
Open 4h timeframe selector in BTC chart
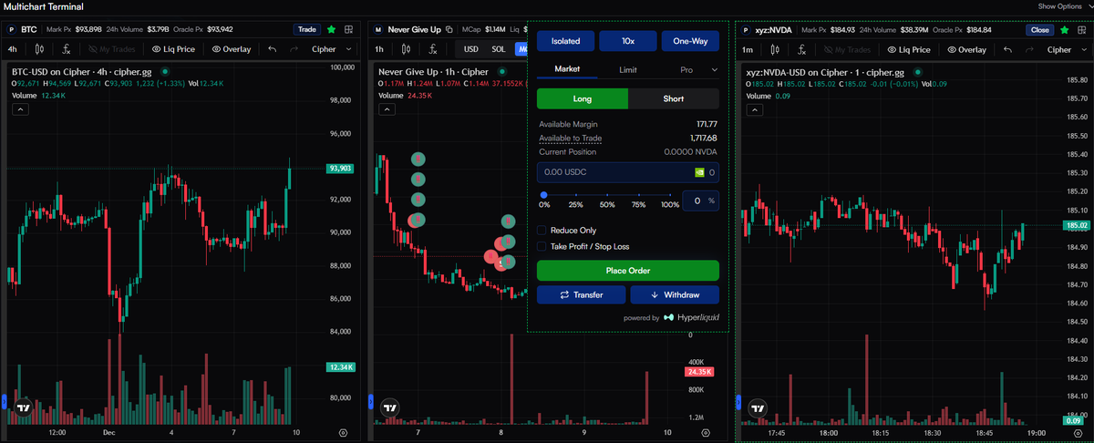tap(13, 49)
